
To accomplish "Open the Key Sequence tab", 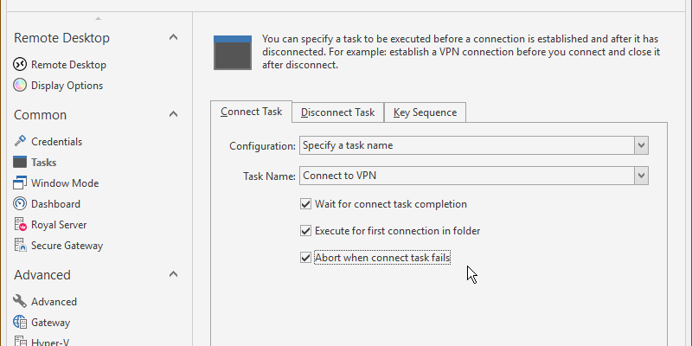I will [425, 112].
